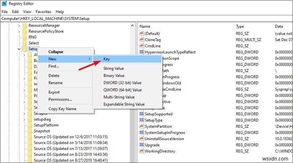Click the scroll up arrow of tree pane

click(x=132, y=26)
